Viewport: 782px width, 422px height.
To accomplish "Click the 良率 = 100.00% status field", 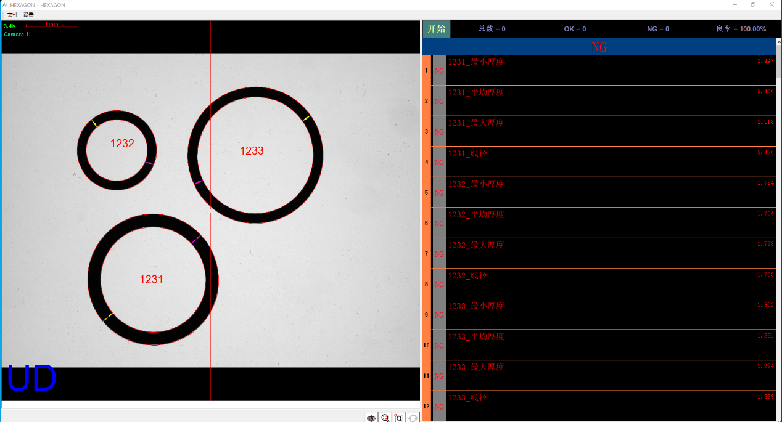I will (x=742, y=28).
